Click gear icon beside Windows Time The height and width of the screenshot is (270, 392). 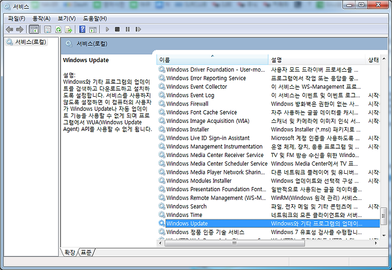[162, 215]
